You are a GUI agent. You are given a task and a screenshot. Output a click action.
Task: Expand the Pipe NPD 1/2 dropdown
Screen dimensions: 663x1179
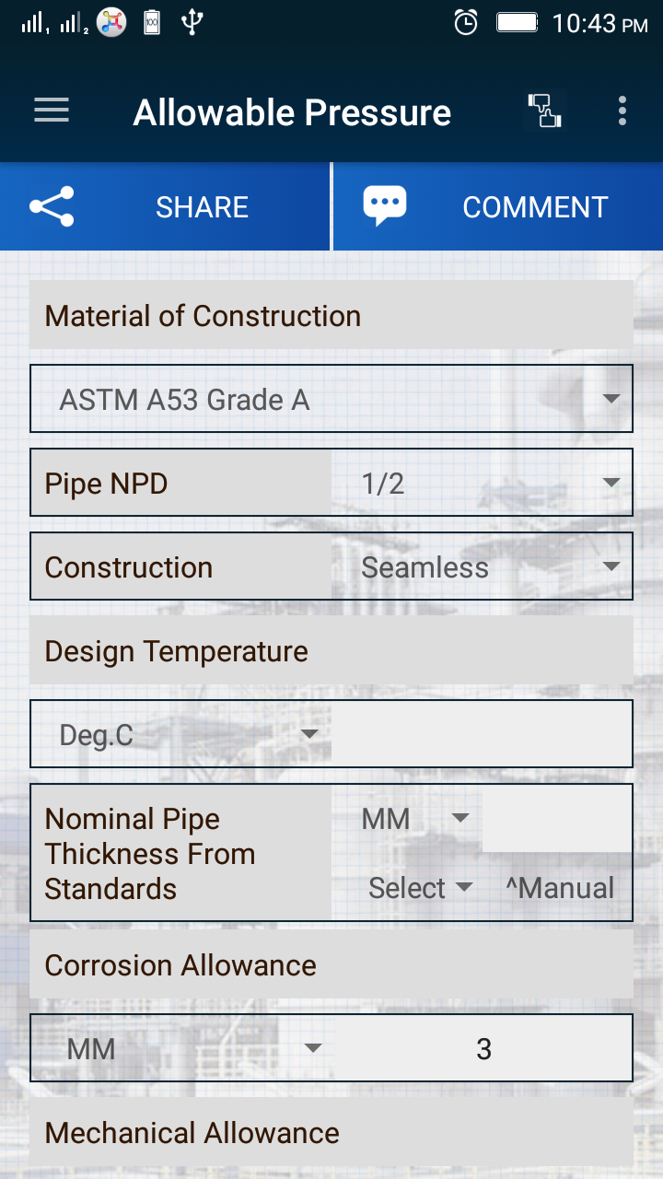pyautogui.click(x=482, y=483)
